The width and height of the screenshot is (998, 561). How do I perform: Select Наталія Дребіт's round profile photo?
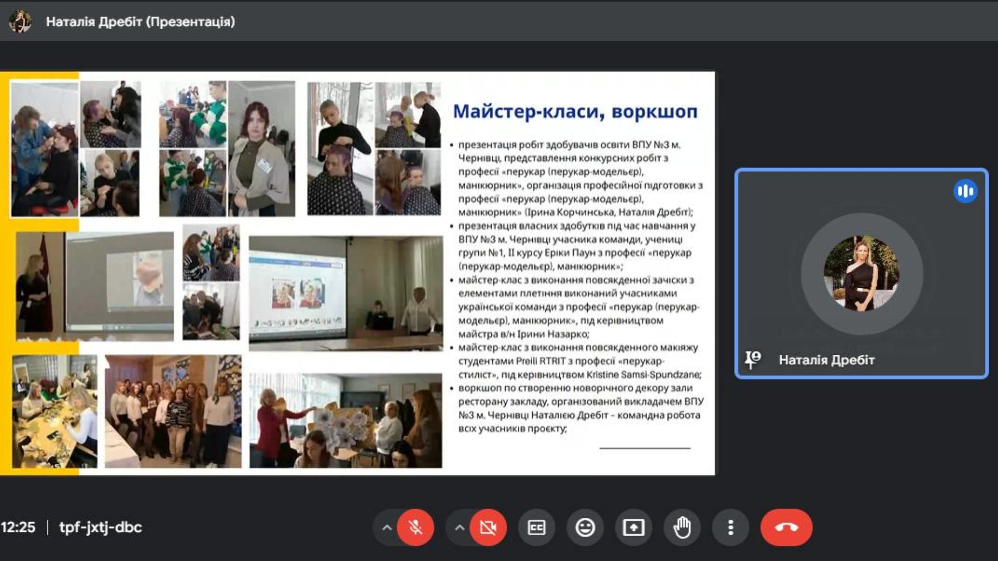(861, 273)
